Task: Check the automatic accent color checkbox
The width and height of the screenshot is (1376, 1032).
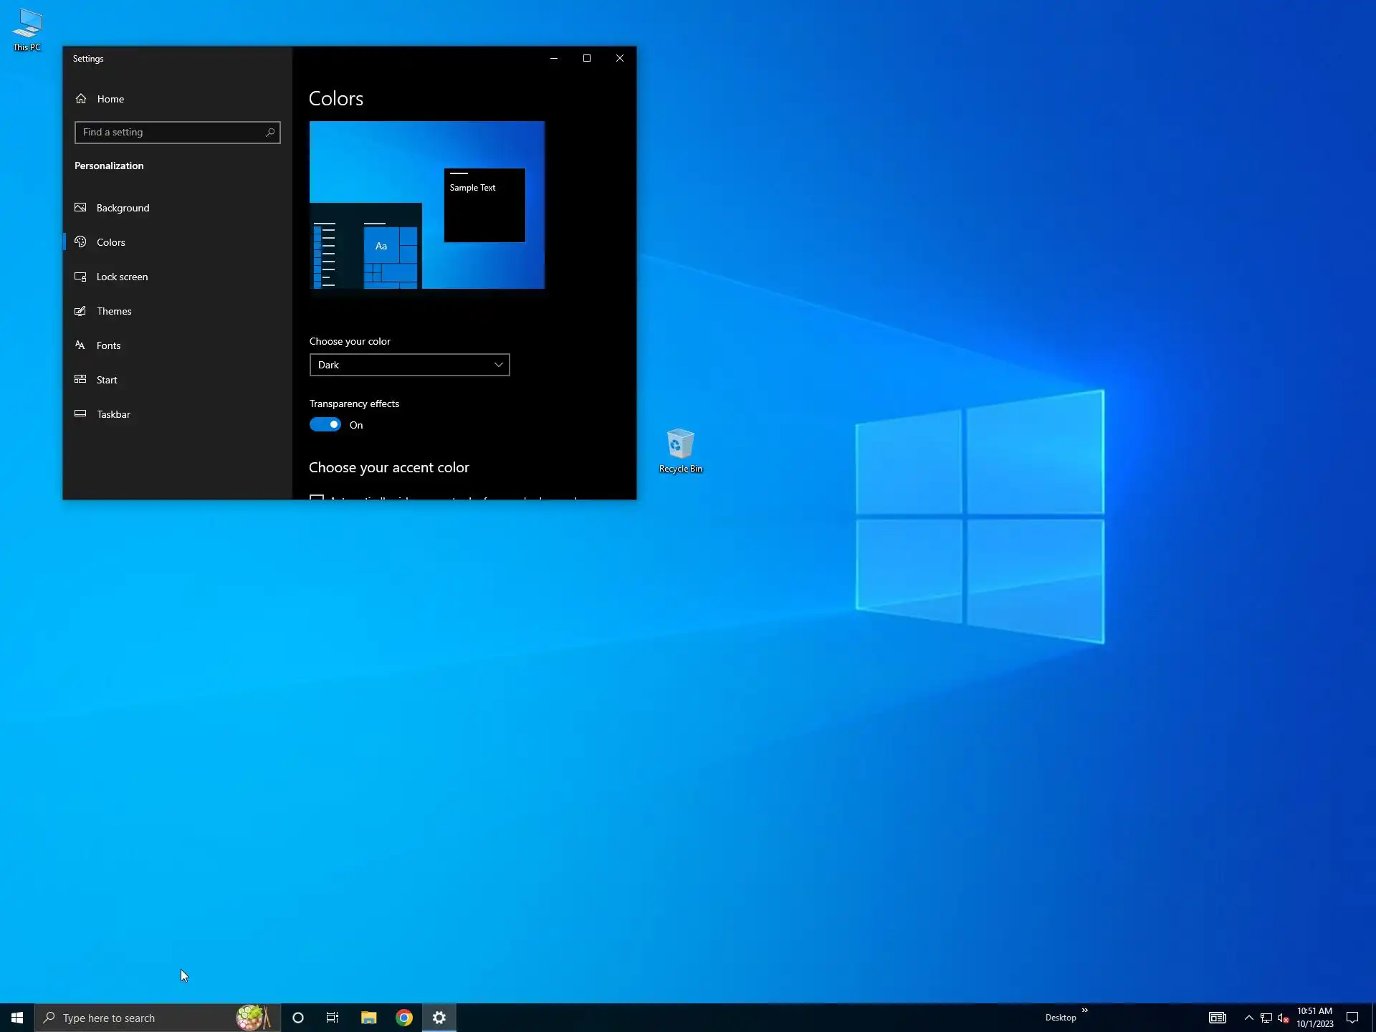Action: coord(317,497)
